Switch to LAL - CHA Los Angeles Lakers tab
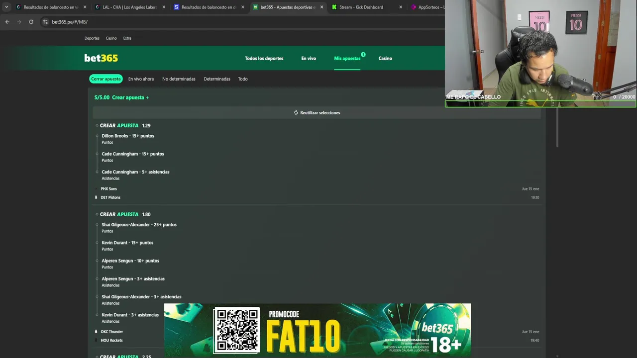 pos(130,7)
